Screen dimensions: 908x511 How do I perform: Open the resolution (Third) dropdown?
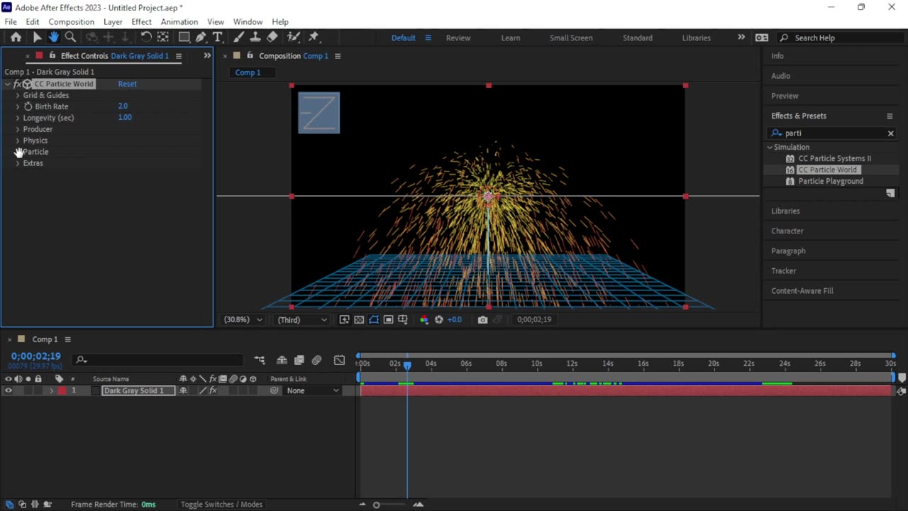[302, 320]
